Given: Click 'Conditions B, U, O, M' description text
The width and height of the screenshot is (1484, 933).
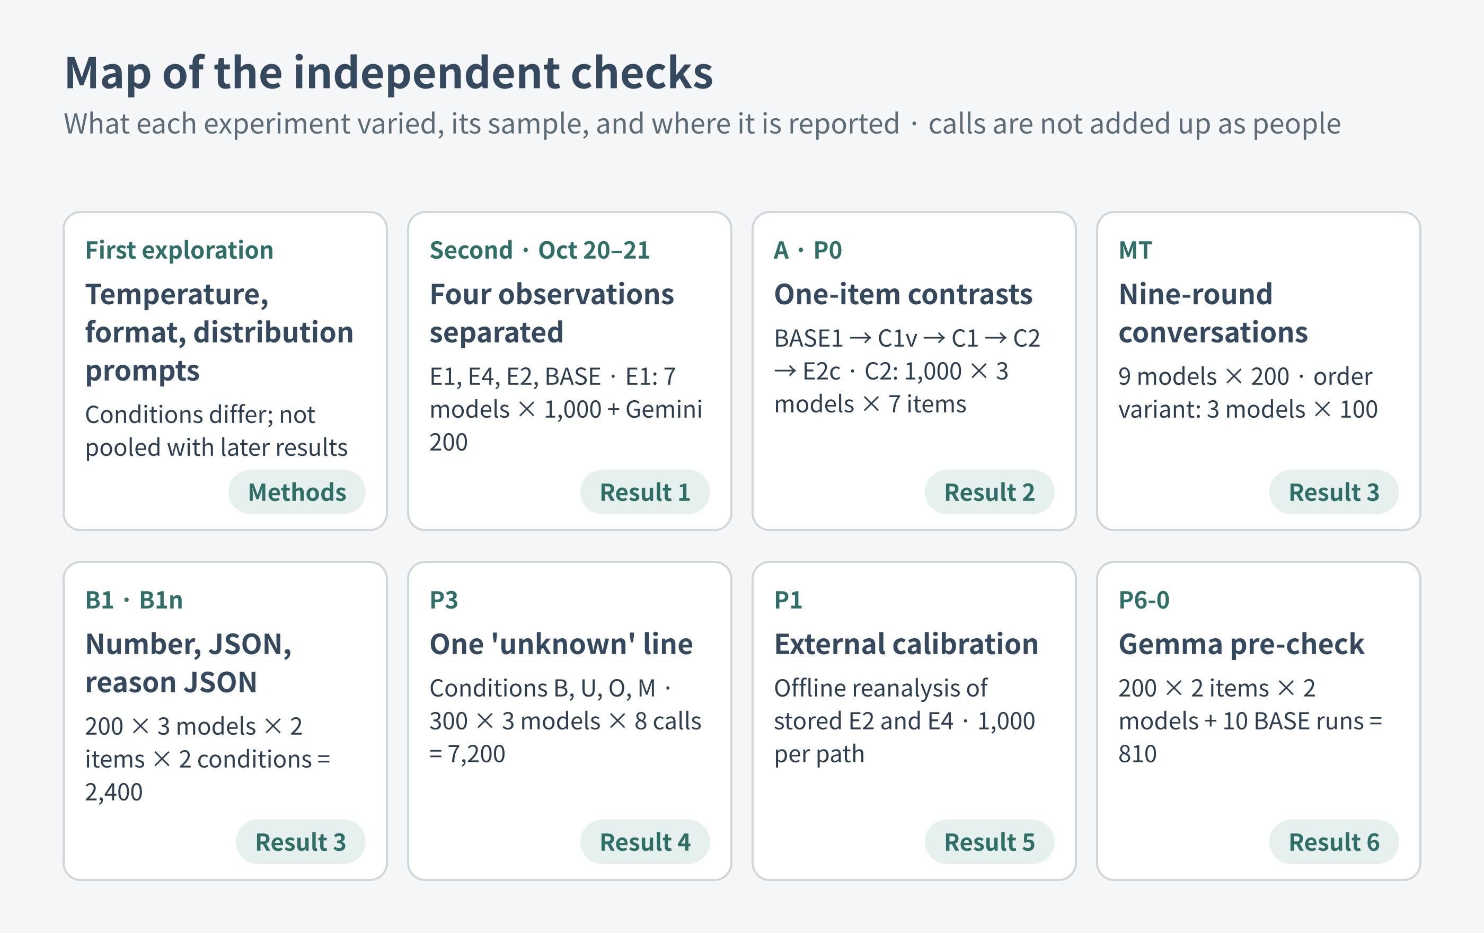Looking at the screenshot, I should (565, 721).
